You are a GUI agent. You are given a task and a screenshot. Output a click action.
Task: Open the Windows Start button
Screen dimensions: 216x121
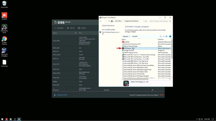click(2, 119)
